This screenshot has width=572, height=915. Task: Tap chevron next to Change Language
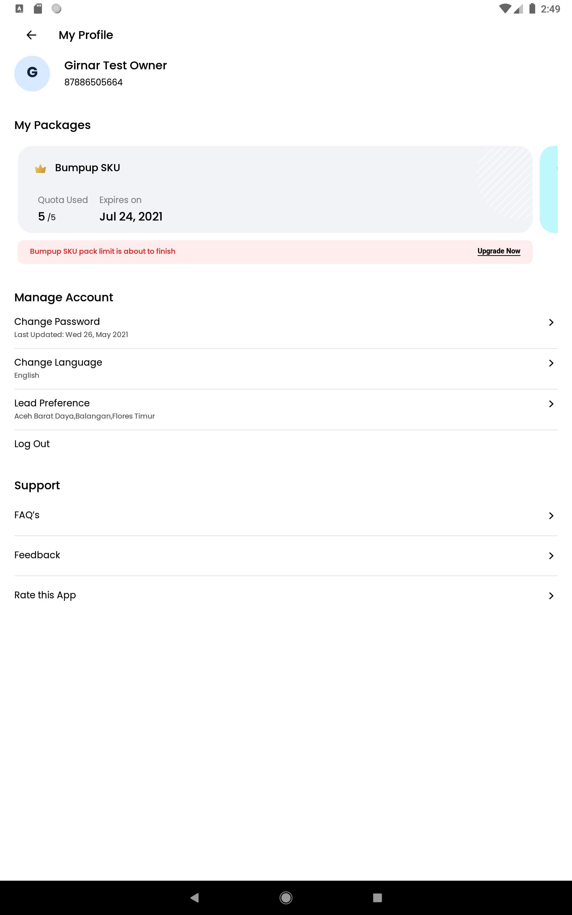coord(551,363)
